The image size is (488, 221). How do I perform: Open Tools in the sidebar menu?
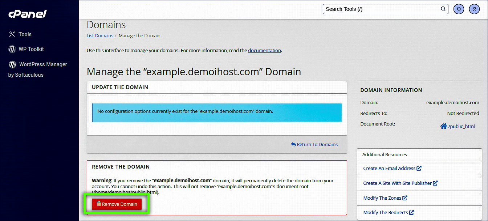tap(25, 34)
